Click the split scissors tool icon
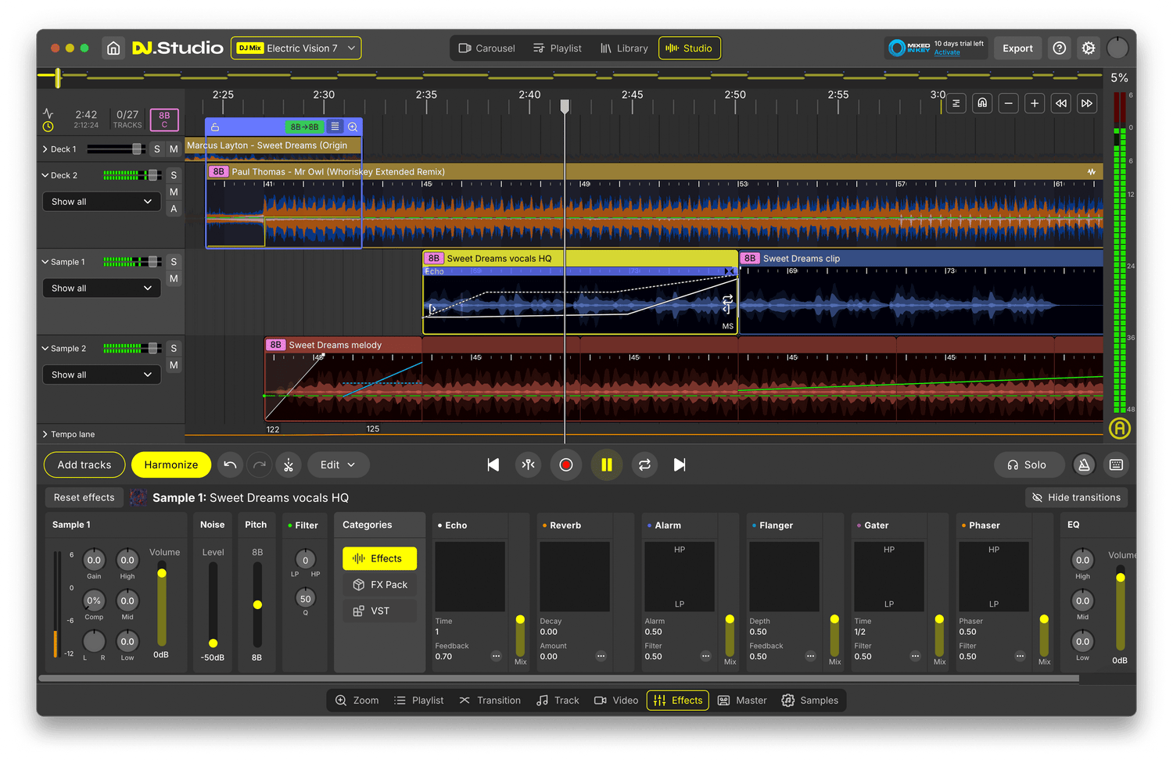This screenshot has width=1173, height=760. click(289, 465)
